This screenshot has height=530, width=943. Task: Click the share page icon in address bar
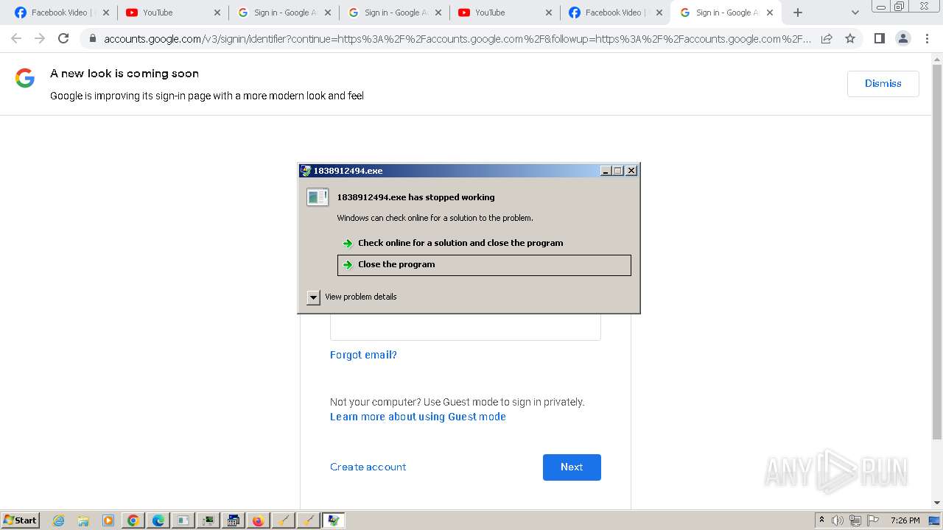click(x=827, y=39)
